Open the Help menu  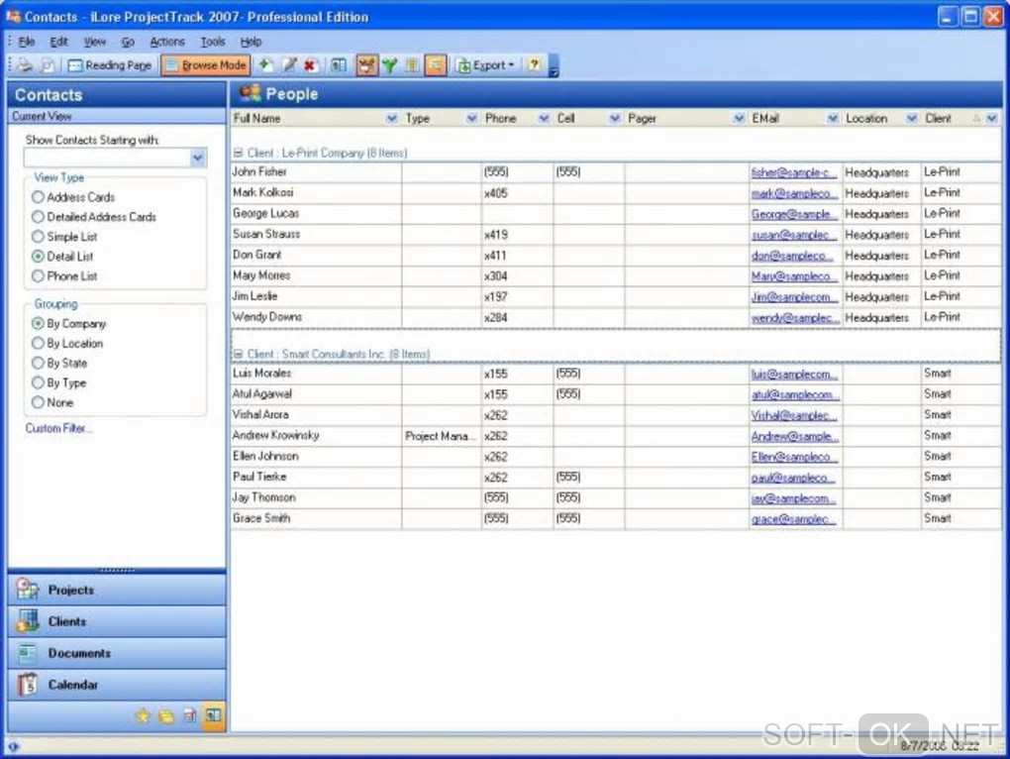click(251, 42)
